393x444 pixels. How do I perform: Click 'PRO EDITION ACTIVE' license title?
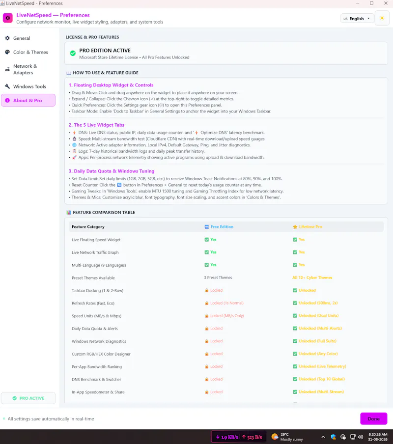105,51
